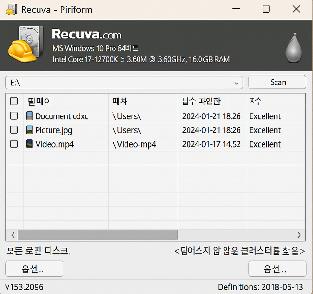The width and height of the screenshot is (313, 294).
Task: Click the \Video-mp4 path cell
Action: pos(134,144)
